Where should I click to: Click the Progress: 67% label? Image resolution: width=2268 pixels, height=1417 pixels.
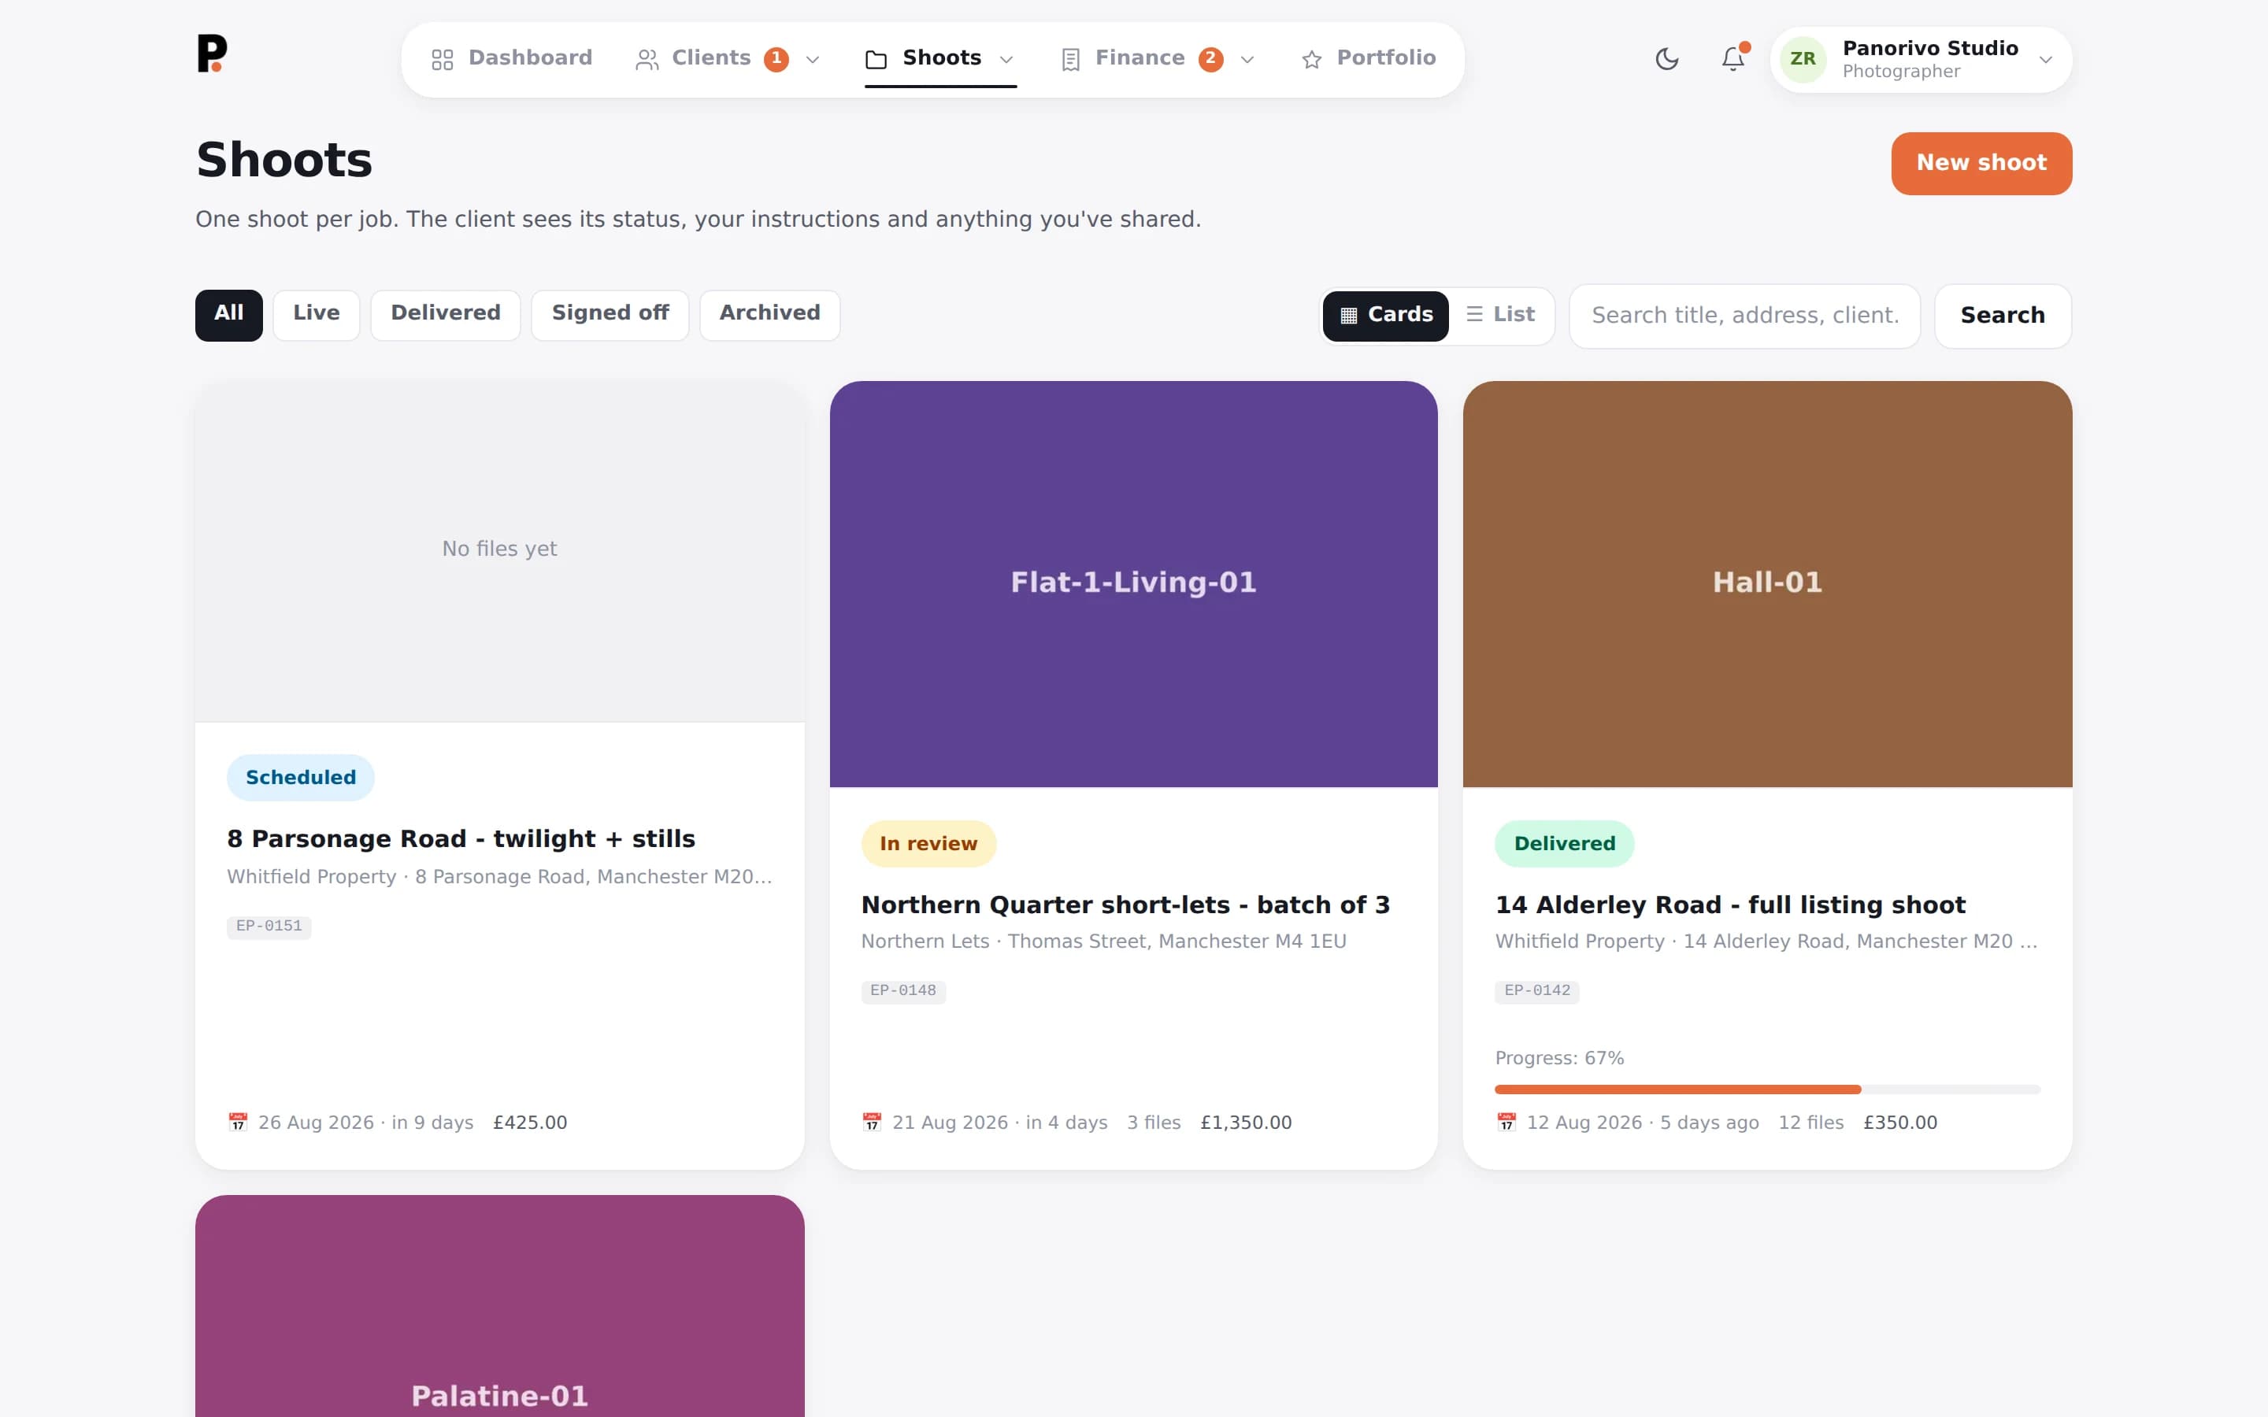click(x=1559, y=1058)
